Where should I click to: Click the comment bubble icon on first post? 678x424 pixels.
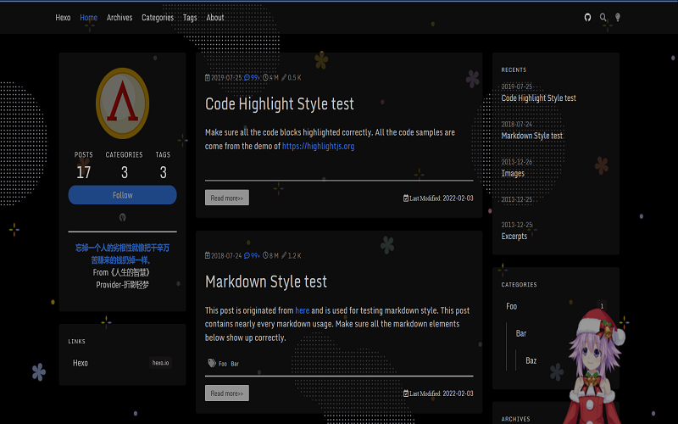[247, 77]
